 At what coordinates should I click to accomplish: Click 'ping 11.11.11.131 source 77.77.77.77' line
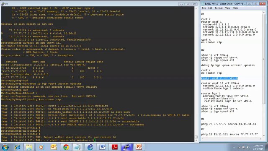229,134
